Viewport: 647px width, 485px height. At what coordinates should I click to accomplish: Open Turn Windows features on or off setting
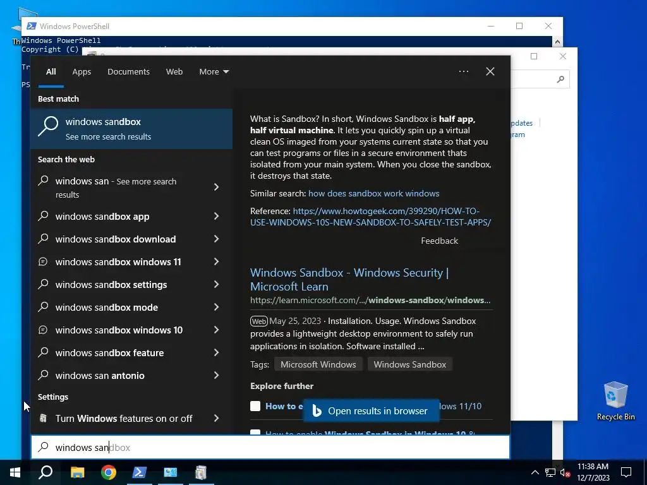(x=124, y=419)
